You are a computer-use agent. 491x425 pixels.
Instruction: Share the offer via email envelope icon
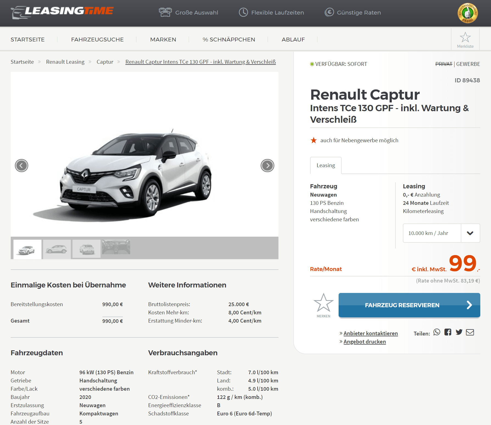470,332
